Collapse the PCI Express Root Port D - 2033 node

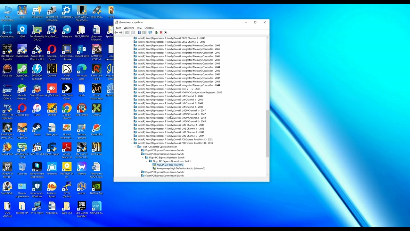coord(131,143)
